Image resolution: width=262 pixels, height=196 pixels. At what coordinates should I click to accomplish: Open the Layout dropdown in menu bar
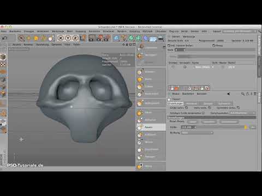[x=240, y=32]
